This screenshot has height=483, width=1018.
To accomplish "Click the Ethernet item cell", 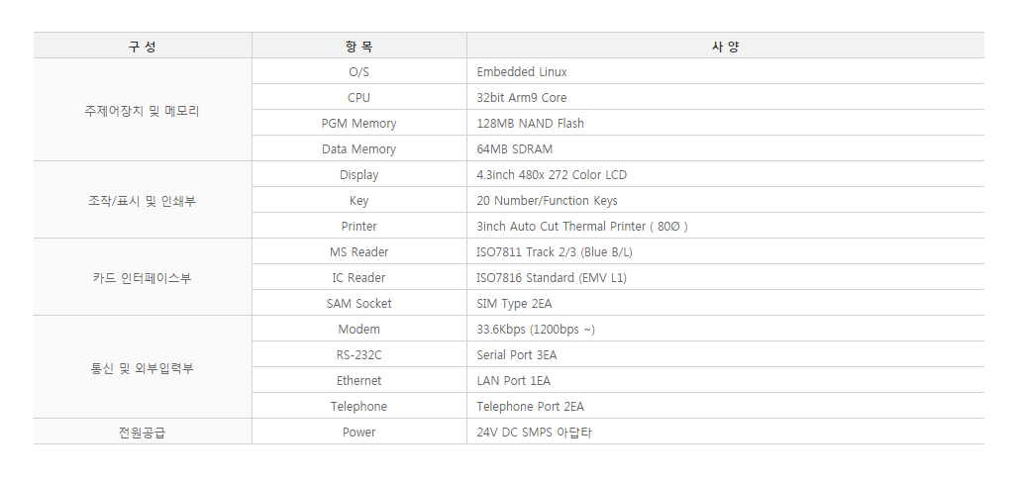I will point(358,381).
